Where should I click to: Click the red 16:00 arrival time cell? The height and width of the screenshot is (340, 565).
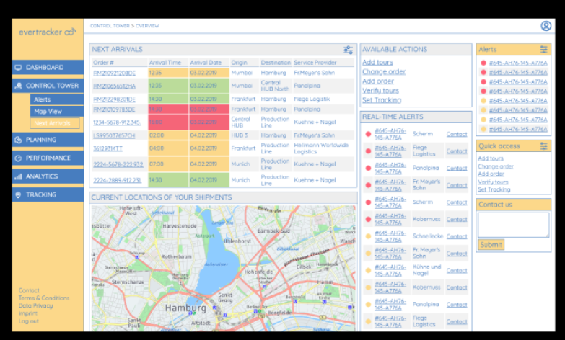[168, 122]
